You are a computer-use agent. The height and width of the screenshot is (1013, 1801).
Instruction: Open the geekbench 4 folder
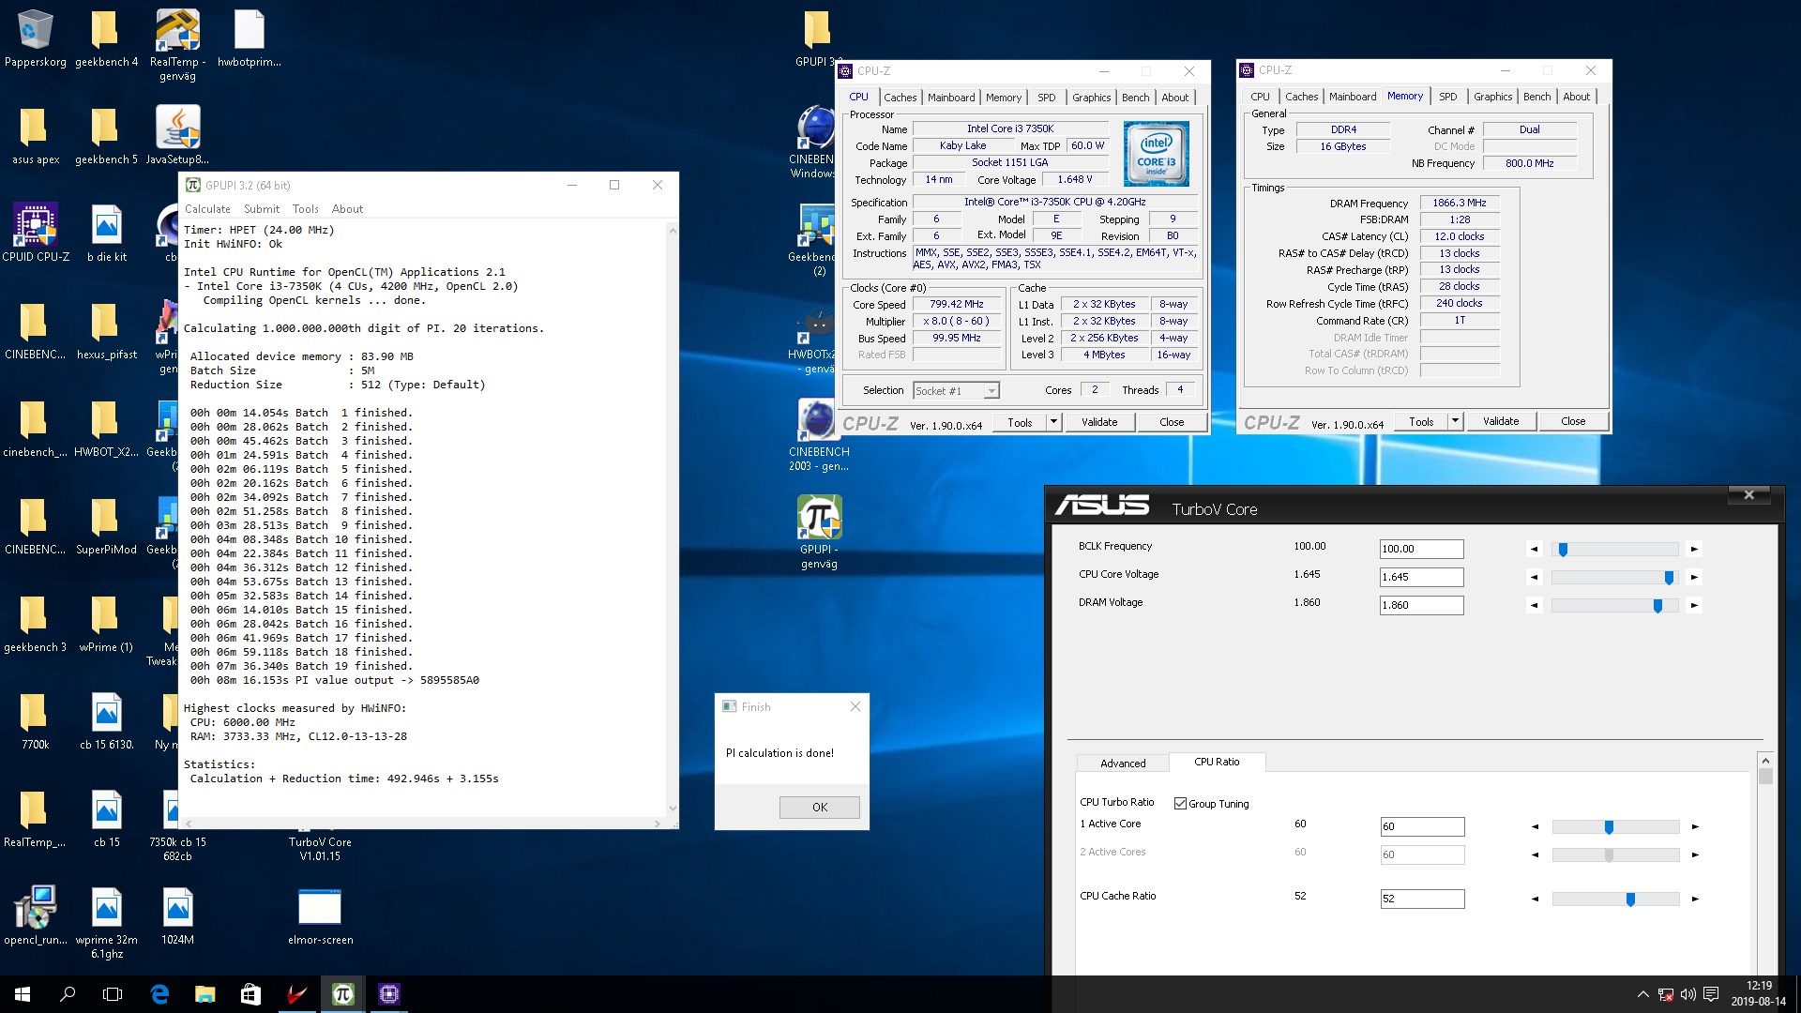106,39
